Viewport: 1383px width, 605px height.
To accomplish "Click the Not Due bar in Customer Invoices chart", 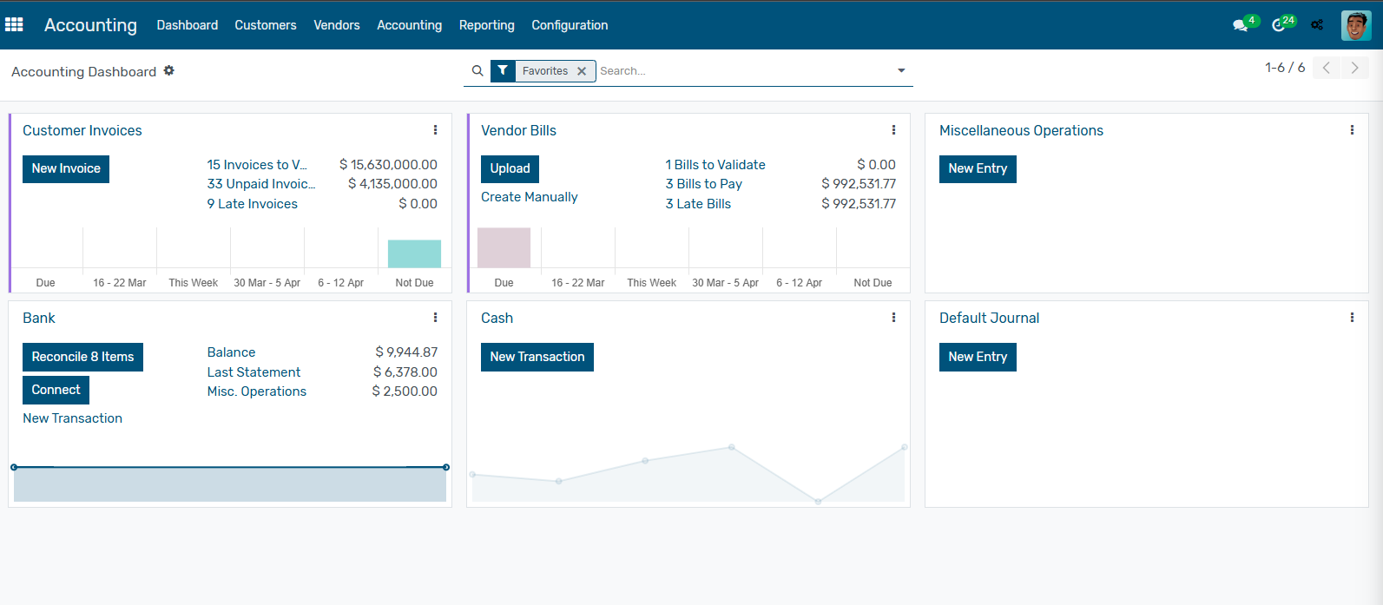I will click(x=414, y=253).
